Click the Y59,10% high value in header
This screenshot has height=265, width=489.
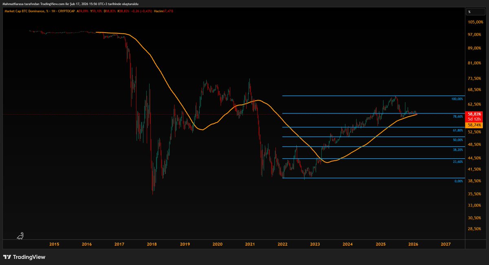click(97, 11)
